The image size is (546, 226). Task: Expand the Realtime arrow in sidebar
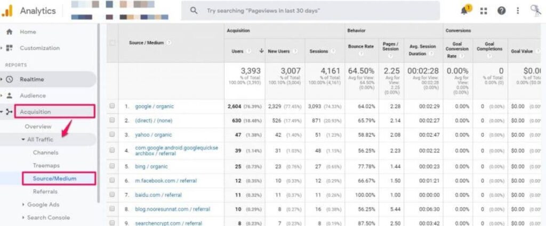(2, 79)
